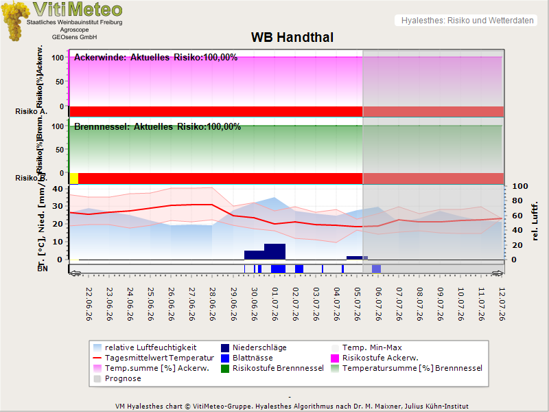
Task: Select the 12.07.26 date label
Action: (x=502, y=304)
